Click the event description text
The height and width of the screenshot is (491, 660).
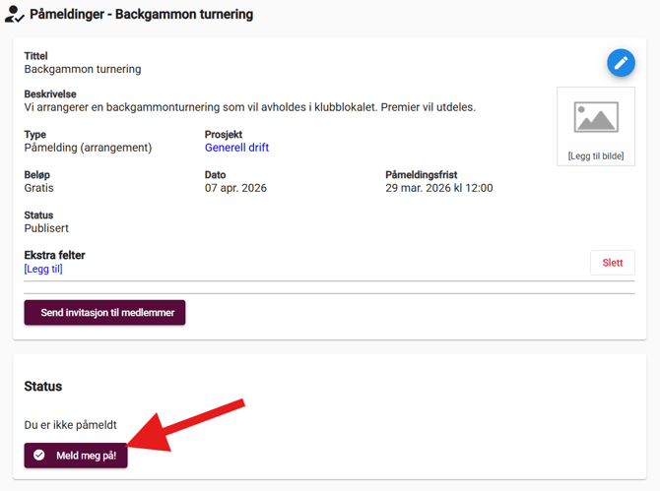tap(250, 107)
